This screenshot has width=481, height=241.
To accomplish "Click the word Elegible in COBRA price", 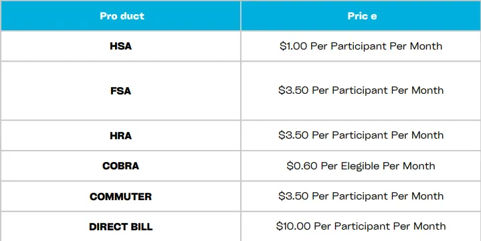I will point(360,166).
